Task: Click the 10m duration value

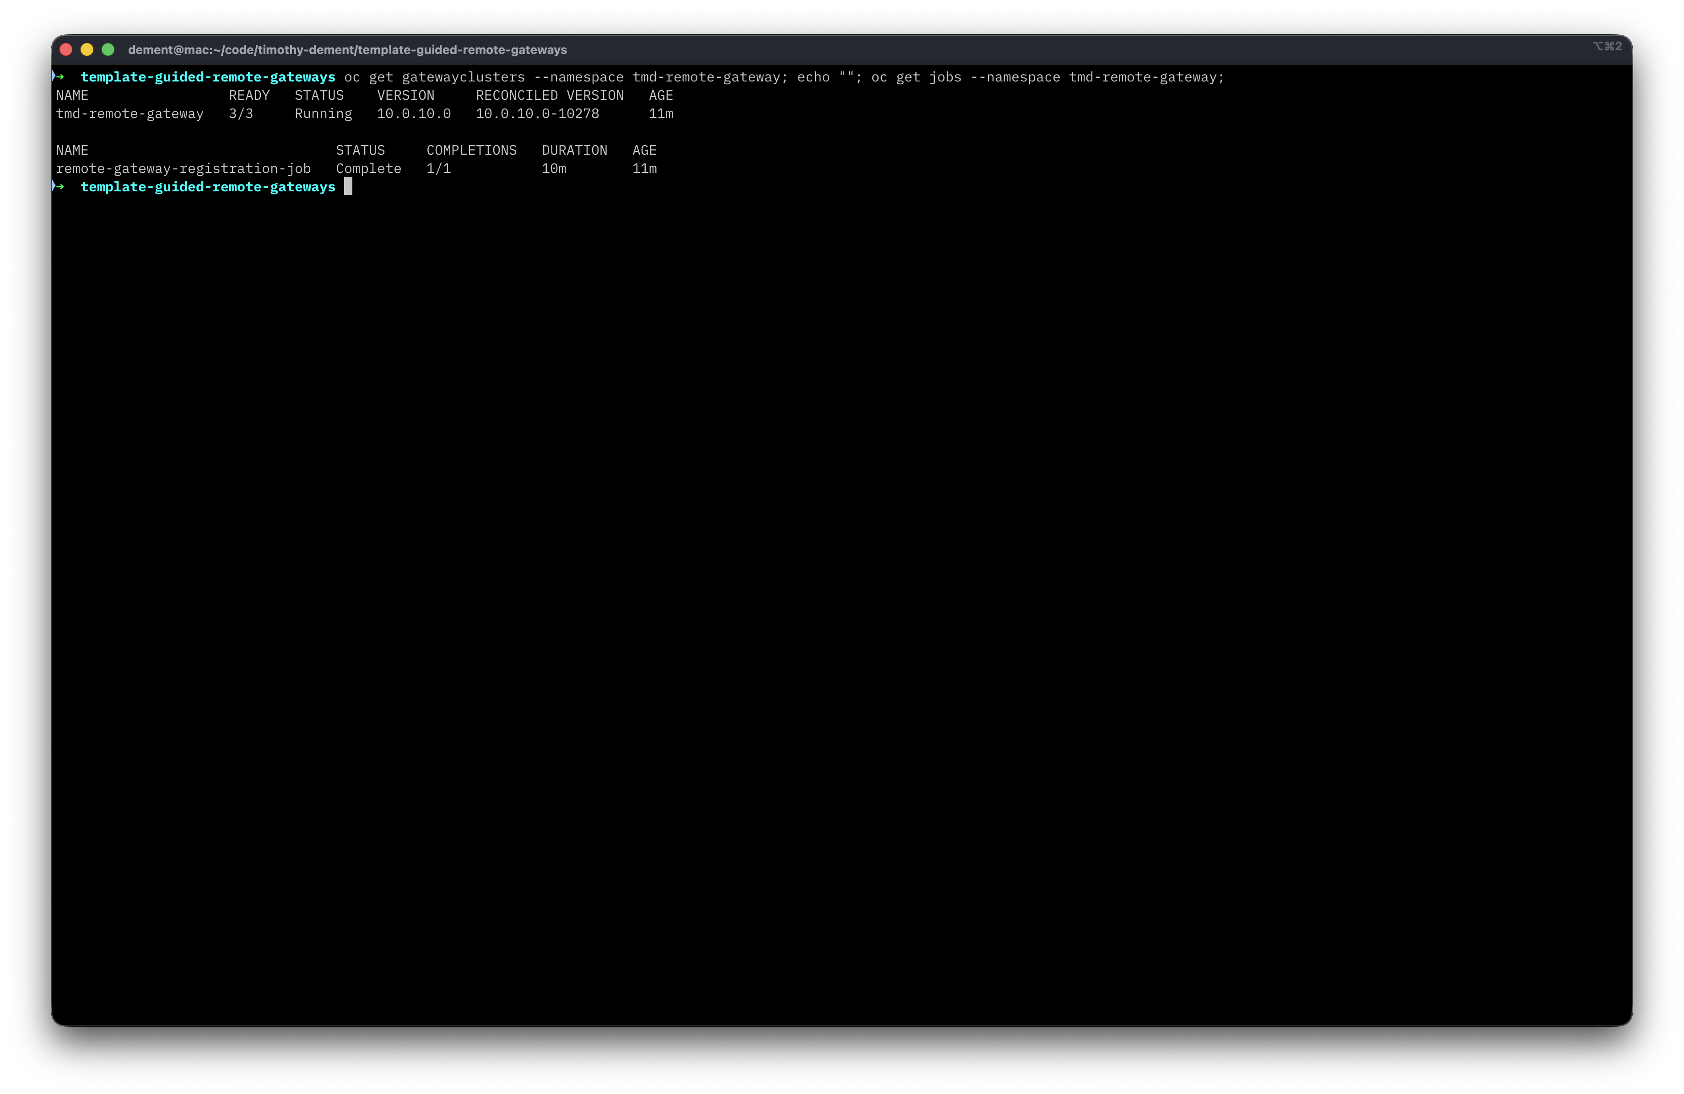Action: 553,168
